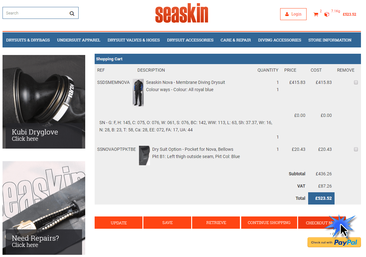Click the Seaskin logo

click(182, 13)
